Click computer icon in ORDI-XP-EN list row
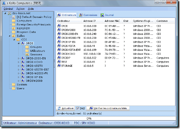The image size is (180, 129). pyautogui.click(x=59, y=42)
